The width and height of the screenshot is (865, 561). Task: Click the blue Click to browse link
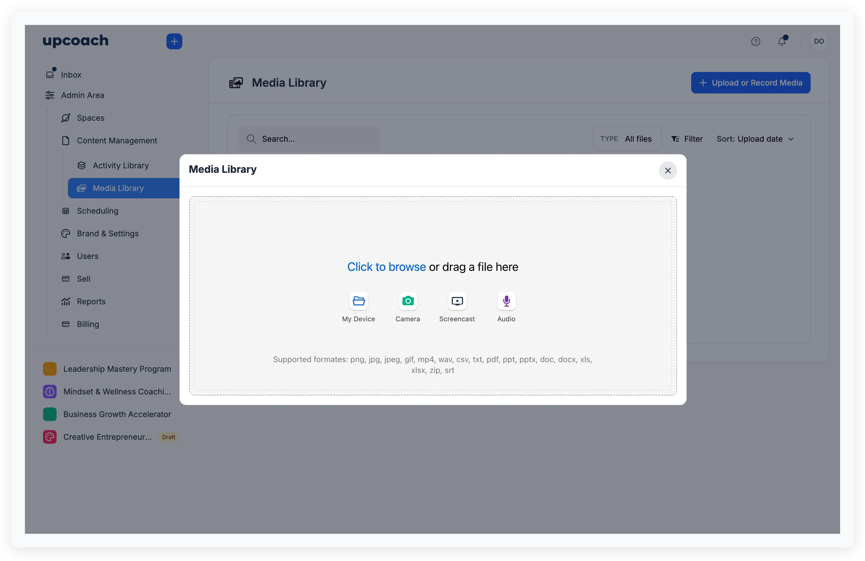coord(386,267)
